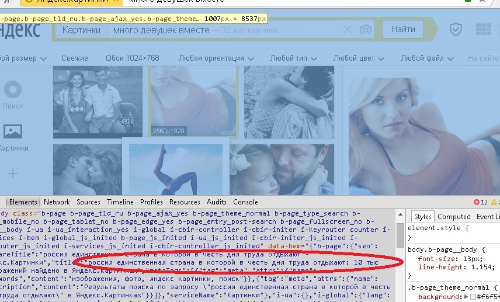Click the yellow warning triangle icon in DevTools
This screenshot has width=500, height=302.
pos(494,202)
